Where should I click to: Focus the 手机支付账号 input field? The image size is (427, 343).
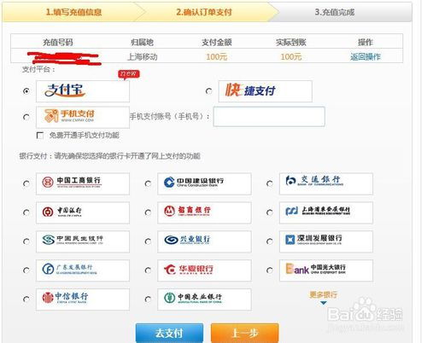[x=269, y=117]
